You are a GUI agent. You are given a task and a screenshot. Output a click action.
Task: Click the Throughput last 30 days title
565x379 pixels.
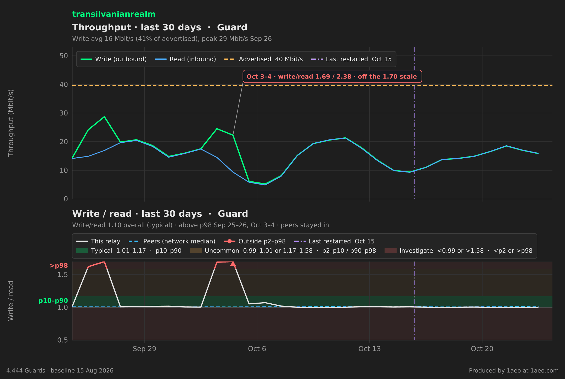point(160,27)
